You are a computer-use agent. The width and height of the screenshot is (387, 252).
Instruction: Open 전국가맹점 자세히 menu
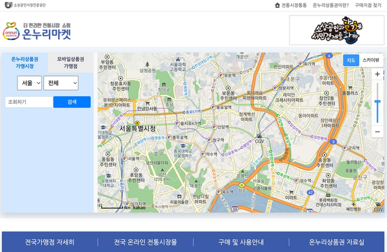(x=50, y=242)
